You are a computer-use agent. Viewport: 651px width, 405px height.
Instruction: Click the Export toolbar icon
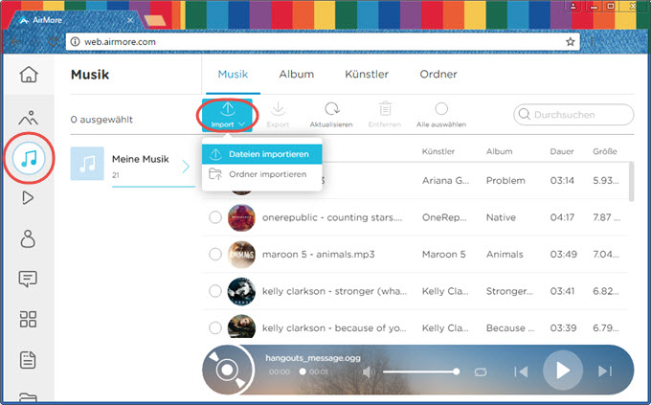click(x=278, y=115)
